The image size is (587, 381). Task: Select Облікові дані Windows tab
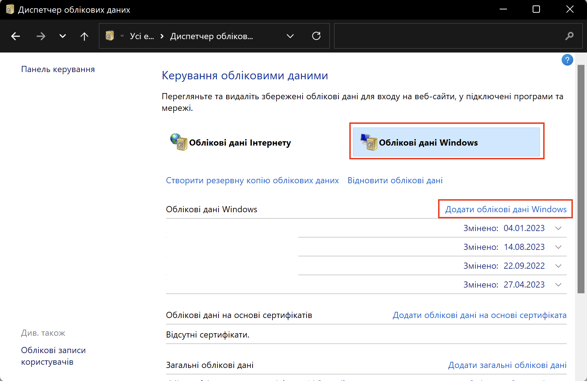(446, 142)
